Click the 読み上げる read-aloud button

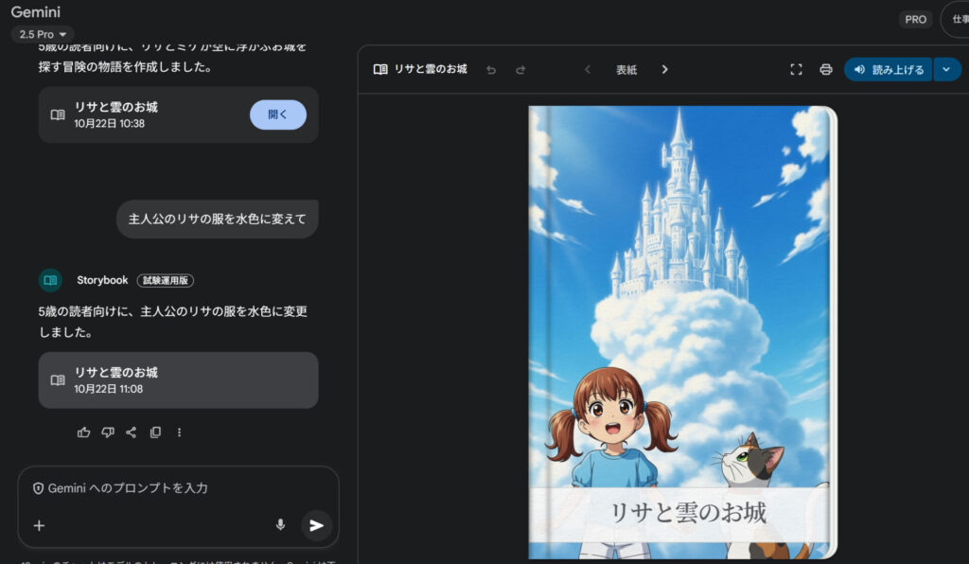888,69
